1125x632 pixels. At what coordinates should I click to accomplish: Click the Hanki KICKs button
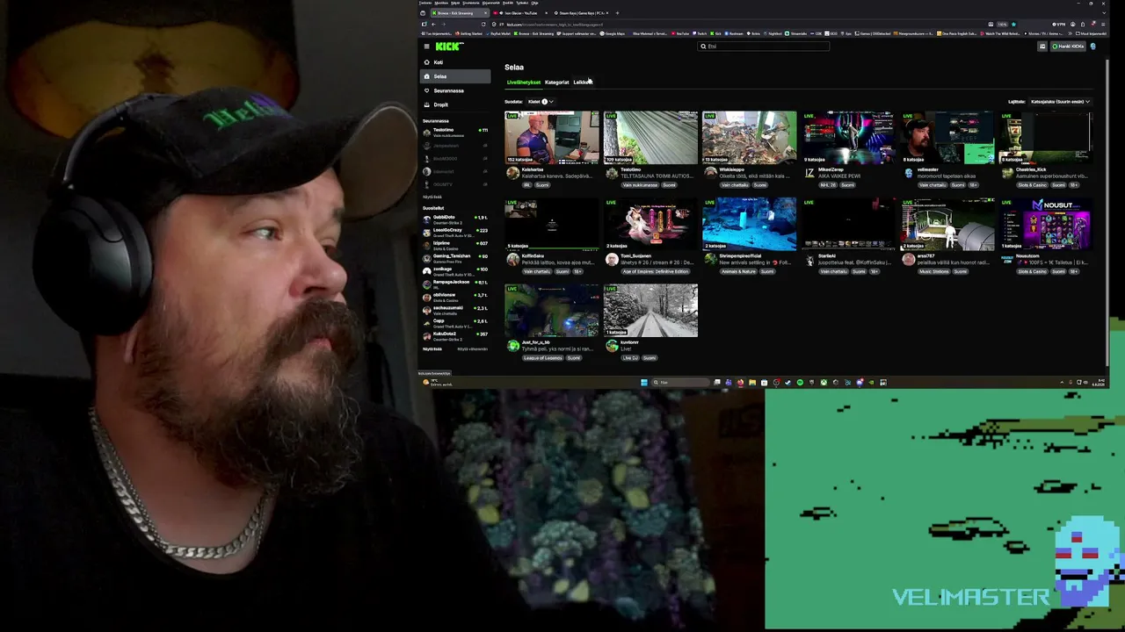click(x=1068, y=47)
